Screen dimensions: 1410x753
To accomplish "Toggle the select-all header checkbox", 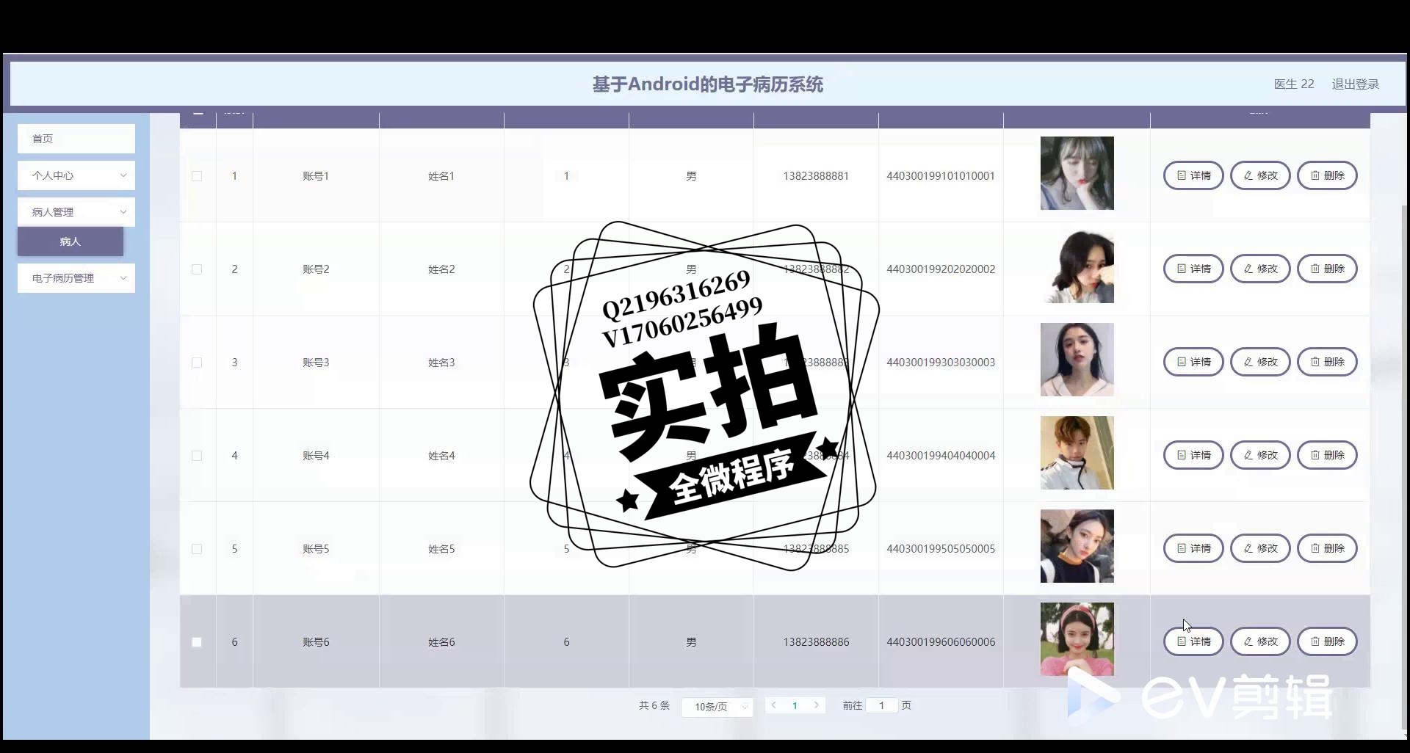I will pyautogui.click(x=198, y=112).
